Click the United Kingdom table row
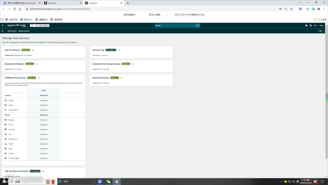This screenshot has height=185, width=328. click(x=44, y=158)
